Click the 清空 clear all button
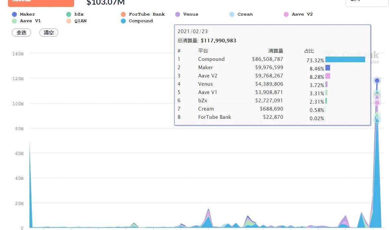Screen dimensions: 390x230 pos(49,33)
